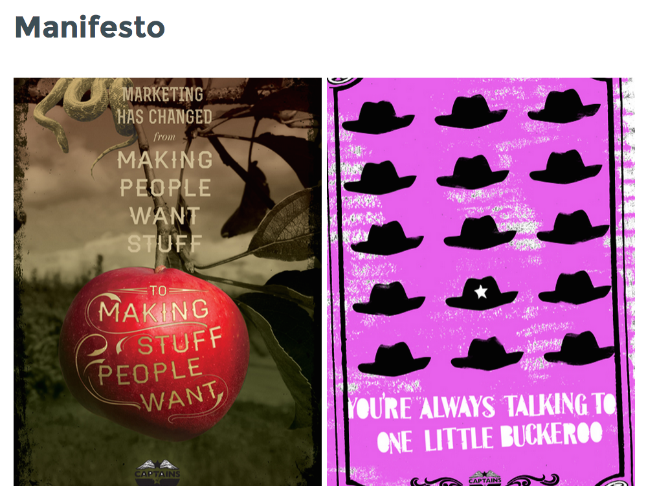The image size is (646, 486).
Task: Click the veined leaf right of the apple stem
Action: [x=284, y=228]
